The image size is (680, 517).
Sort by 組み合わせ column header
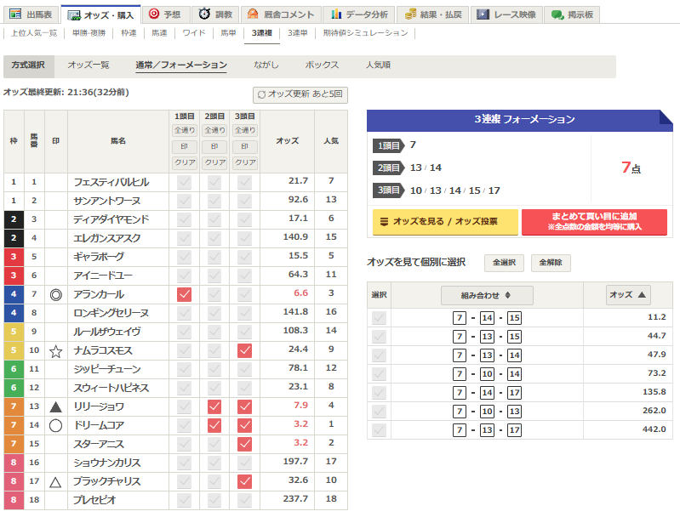click(x=487, y=295)
